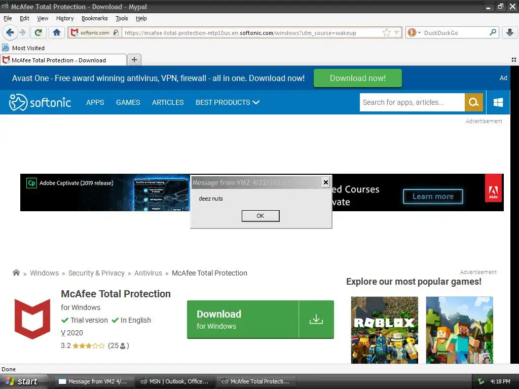This screenshot has height=389, width=519.
Task: Switch to MSN Outlook taskbar window
Action: coord(175,381)
